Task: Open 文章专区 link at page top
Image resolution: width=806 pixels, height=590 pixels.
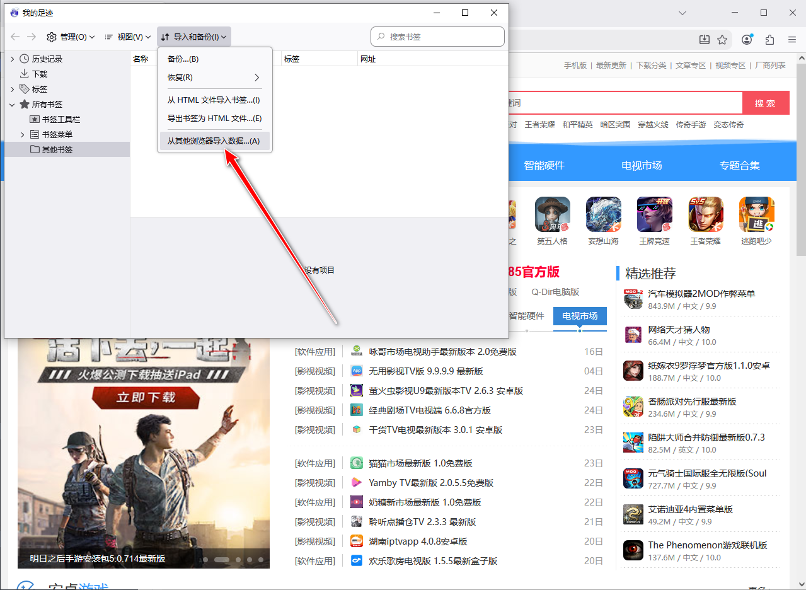Action: [x=691, y=65]
